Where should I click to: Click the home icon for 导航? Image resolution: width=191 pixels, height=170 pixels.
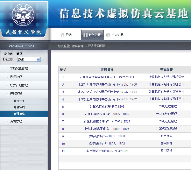pyautogui.click(x=62, y=35)
